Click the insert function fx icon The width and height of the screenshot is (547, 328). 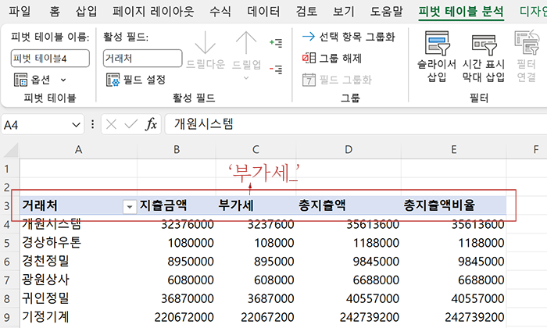(151, 124)
